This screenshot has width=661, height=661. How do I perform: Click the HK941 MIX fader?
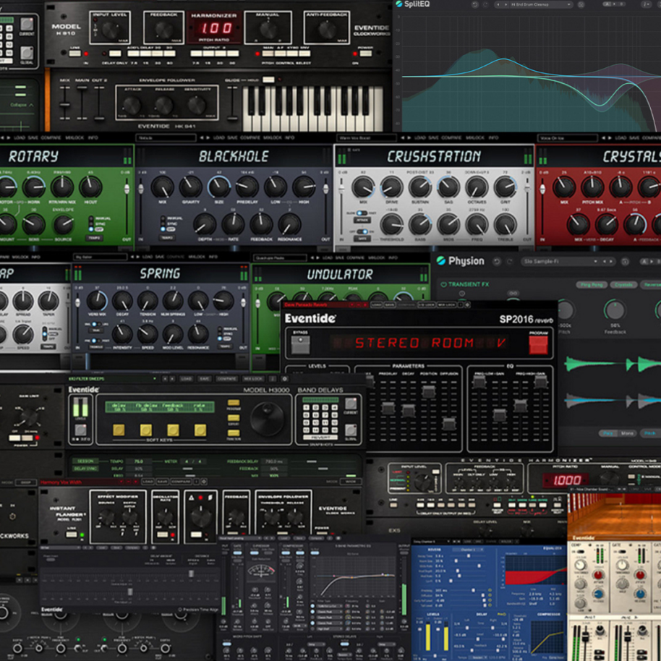pyautogui.click(x=64, y=103)
